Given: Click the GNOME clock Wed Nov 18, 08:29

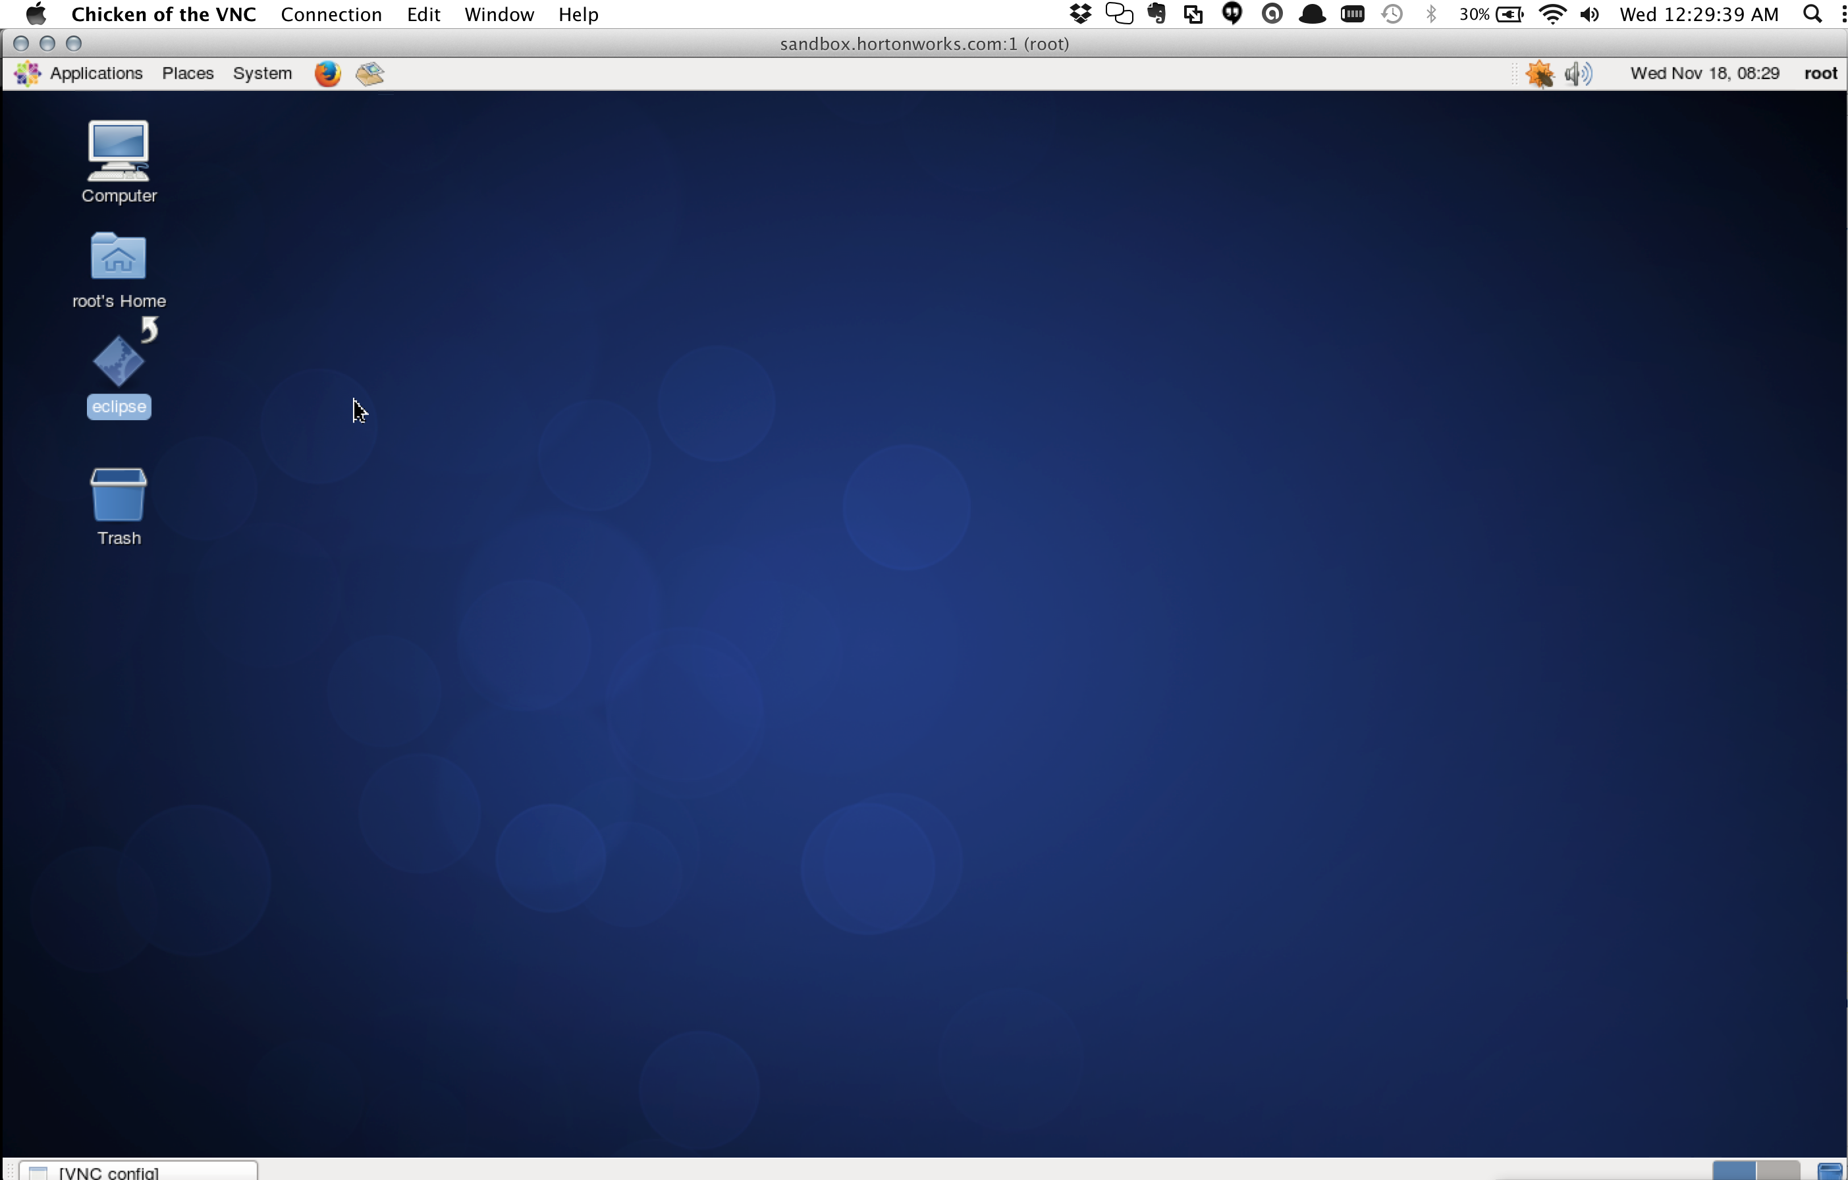Looking at the screenshot, I should pyautogui.click(x=1704, y=74).
